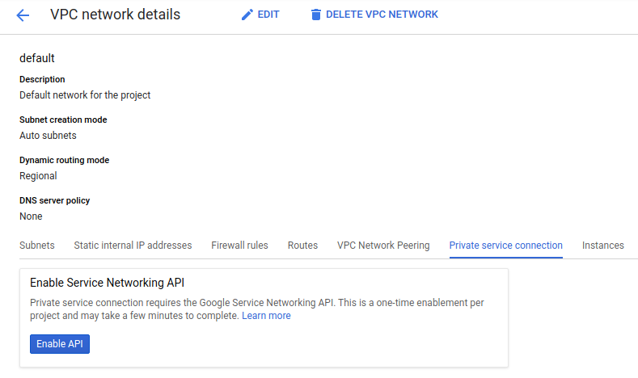Click the EDIT text label

click(268, 15)
